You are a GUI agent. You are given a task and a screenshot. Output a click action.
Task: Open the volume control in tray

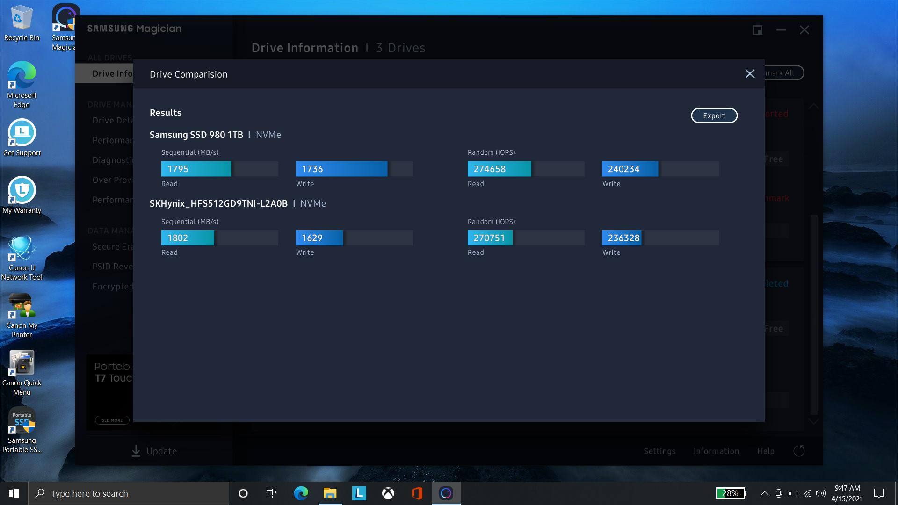[x=820, y=493]
